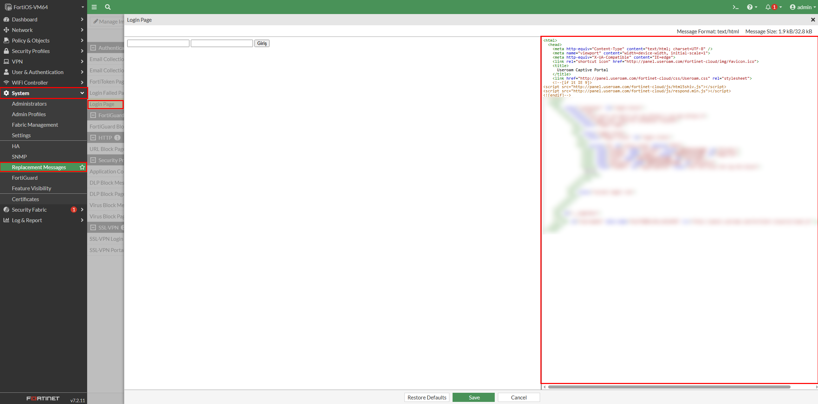Go to the Certificates page
The width and height of the screenshot is (818, 404).
(25, 199)
